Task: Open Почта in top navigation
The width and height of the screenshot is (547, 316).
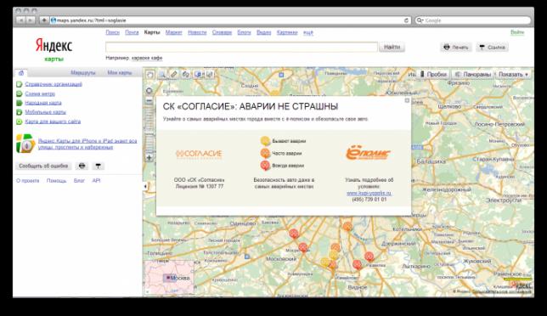Action: 132,32
